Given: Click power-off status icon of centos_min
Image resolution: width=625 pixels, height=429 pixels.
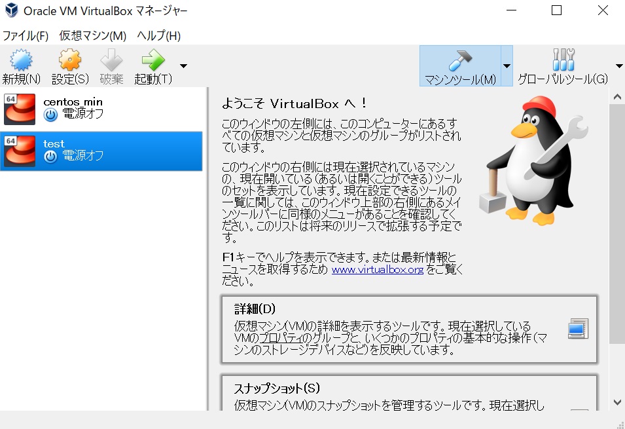Looking at the screenshot, I should tap(50, 115).
